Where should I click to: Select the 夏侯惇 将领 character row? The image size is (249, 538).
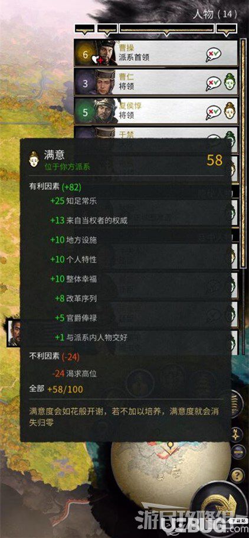point(156,111)
